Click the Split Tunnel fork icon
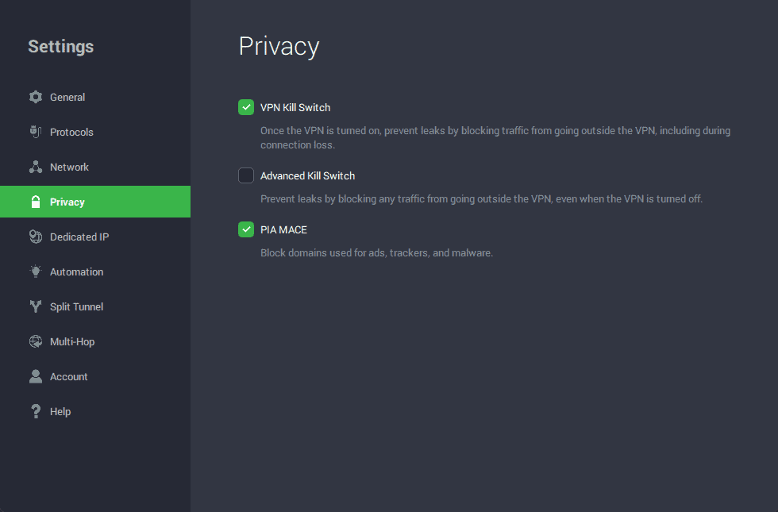Viewport: 778px width, 512px height. (35, 306)
